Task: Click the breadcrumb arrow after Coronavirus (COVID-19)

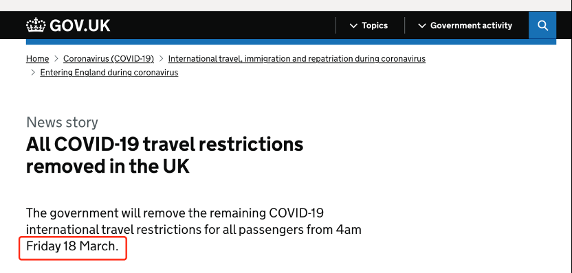Action: [161, 58]
